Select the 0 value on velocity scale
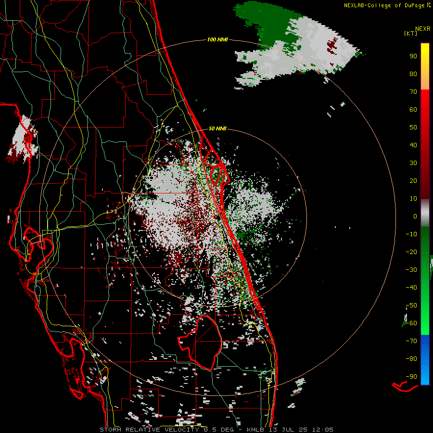Viewport: 433px width, 433px height. (x=415, y=216)
